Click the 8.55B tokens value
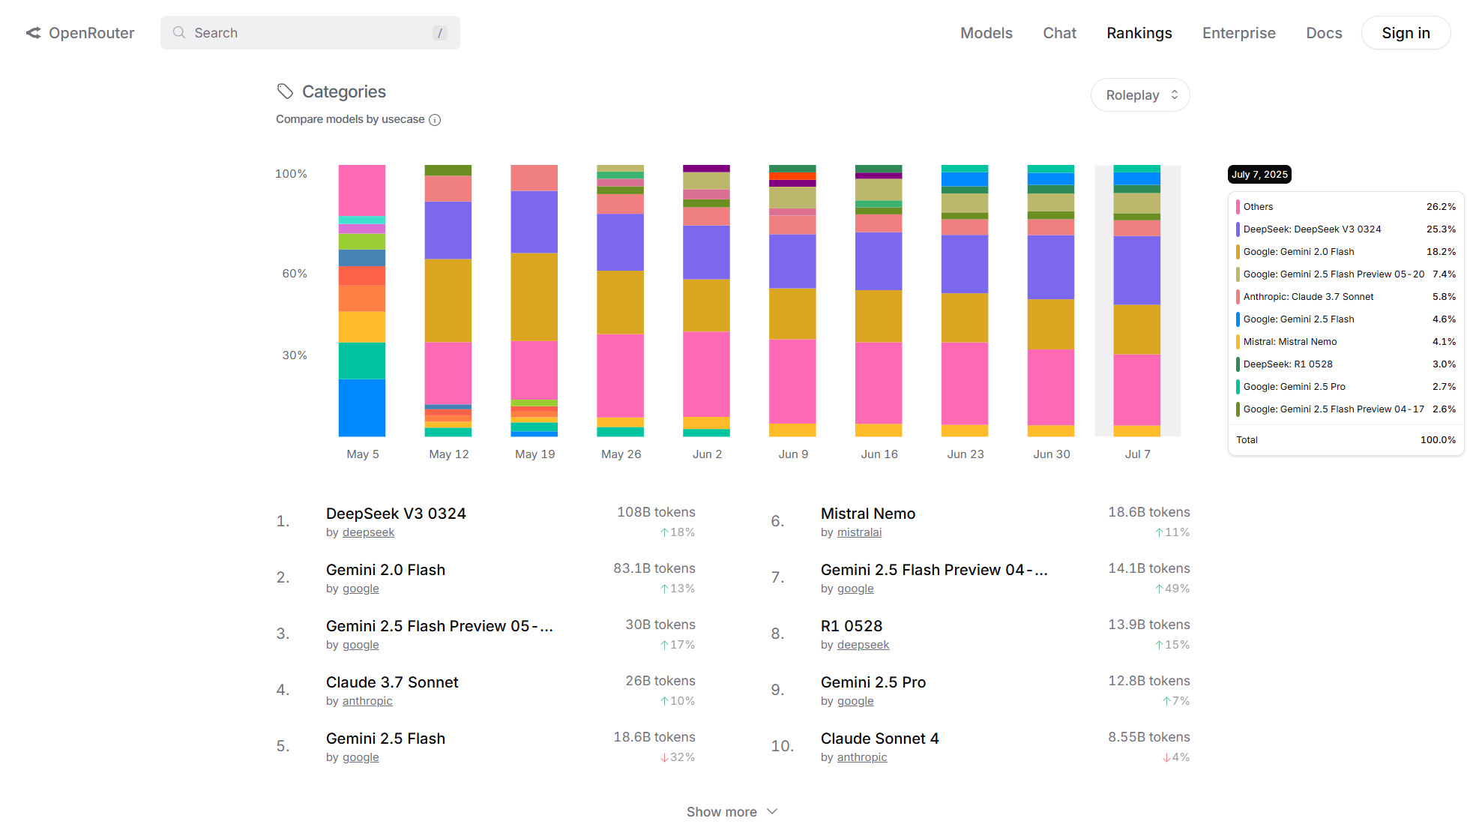Viewport: 1467px width, 827px height. tap(1149, 737)
